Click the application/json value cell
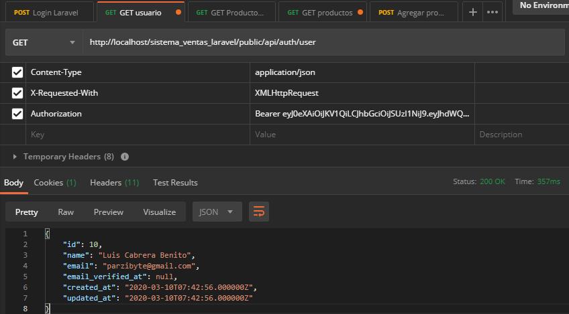Screen dimensions: 569x314 (x=362, y=72)
